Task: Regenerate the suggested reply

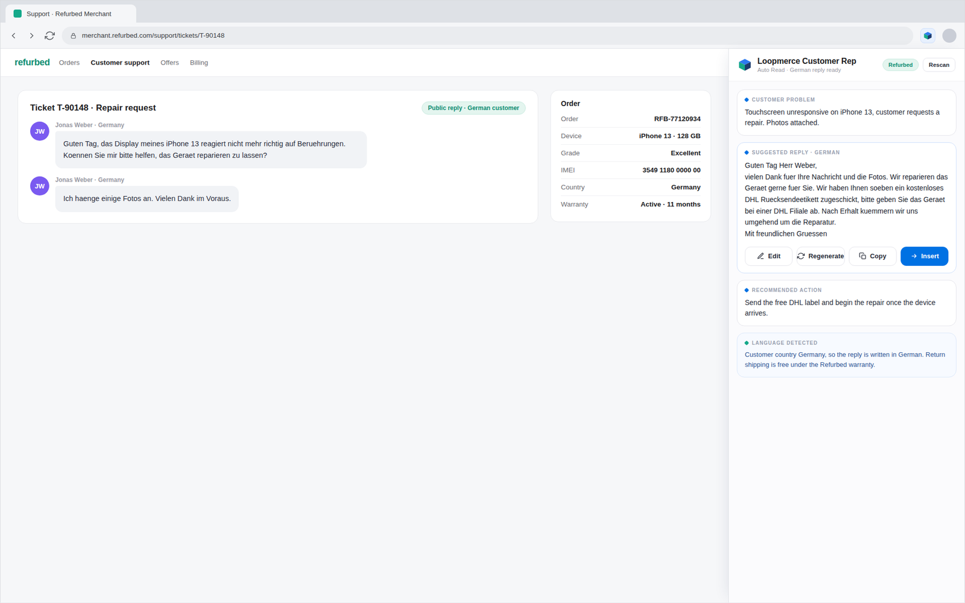Action: (x=820, y=256)
